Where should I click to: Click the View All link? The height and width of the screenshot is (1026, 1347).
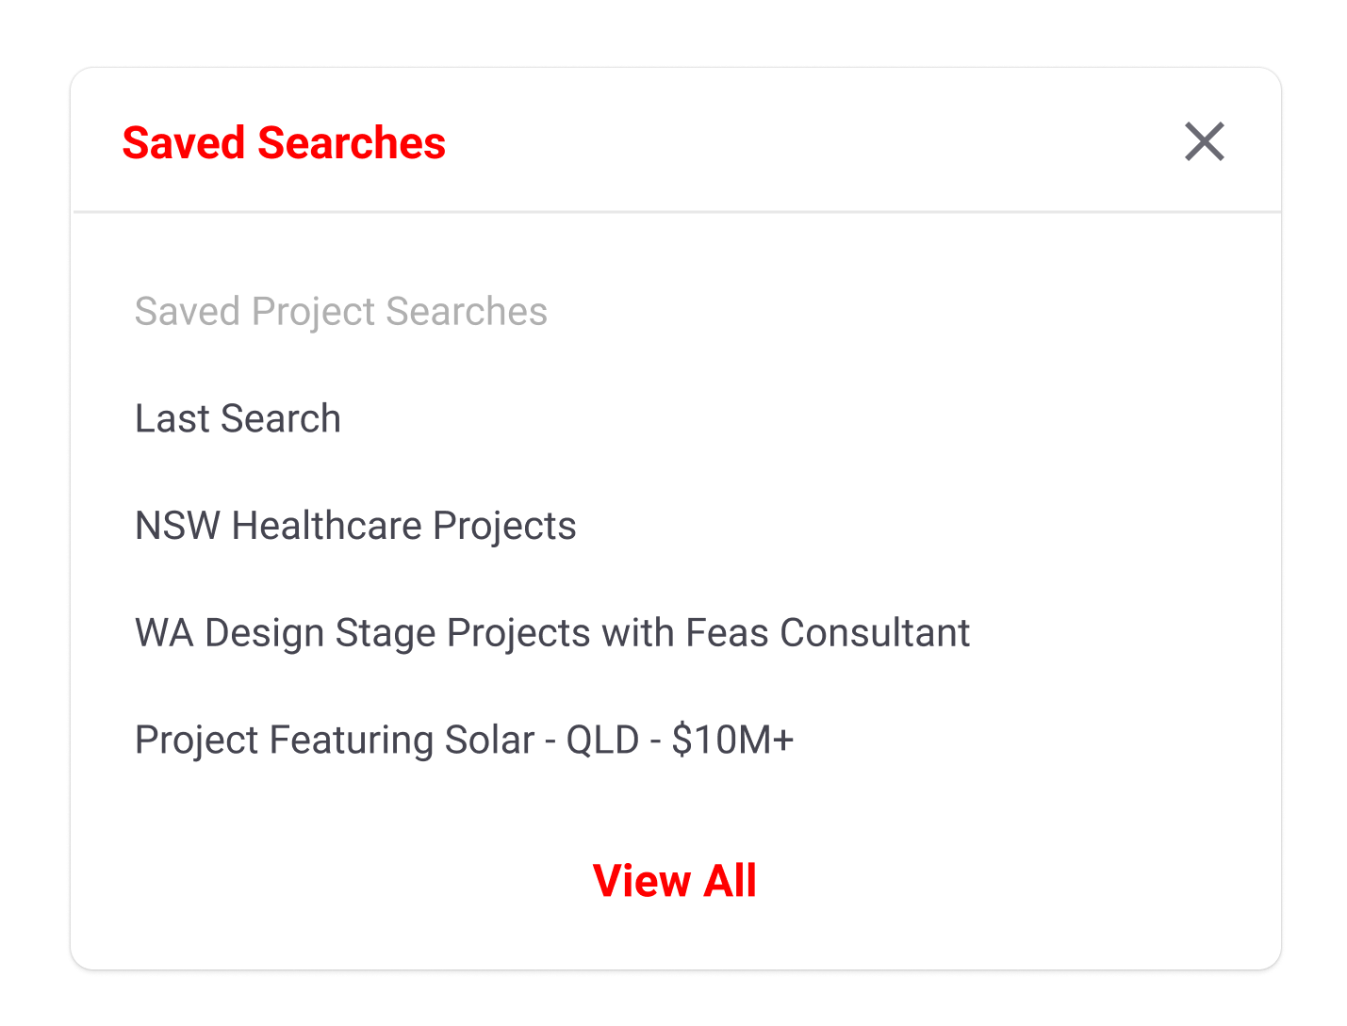pos(675,881)
